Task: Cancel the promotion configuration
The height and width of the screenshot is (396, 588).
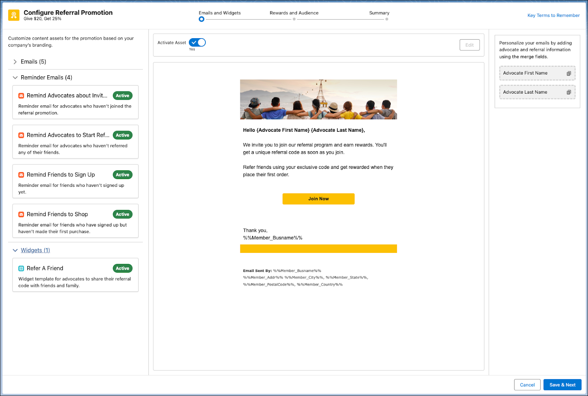Action: (527, 385)
